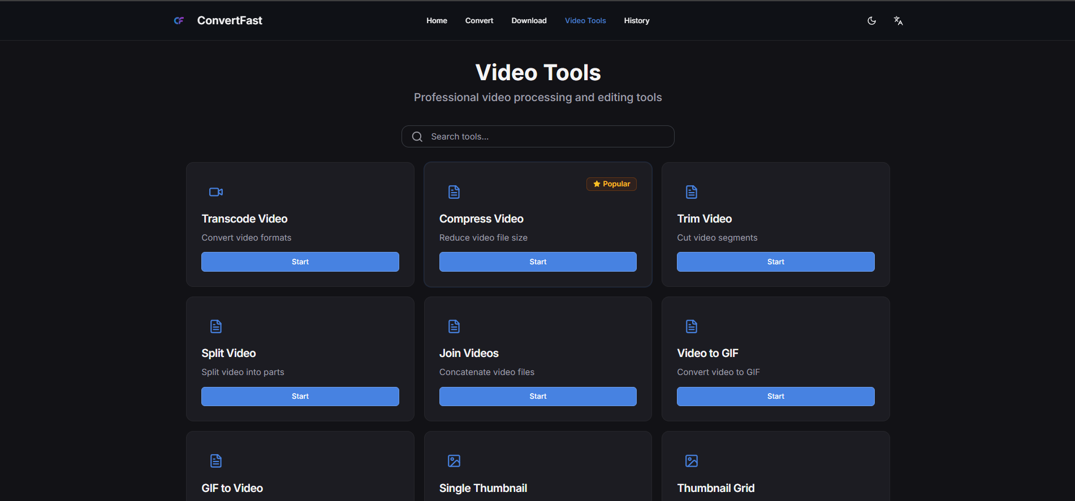The image size is (1075, 501).
Task: Click the Thumbnail Grid image icon
Action: tap(692, 461)
